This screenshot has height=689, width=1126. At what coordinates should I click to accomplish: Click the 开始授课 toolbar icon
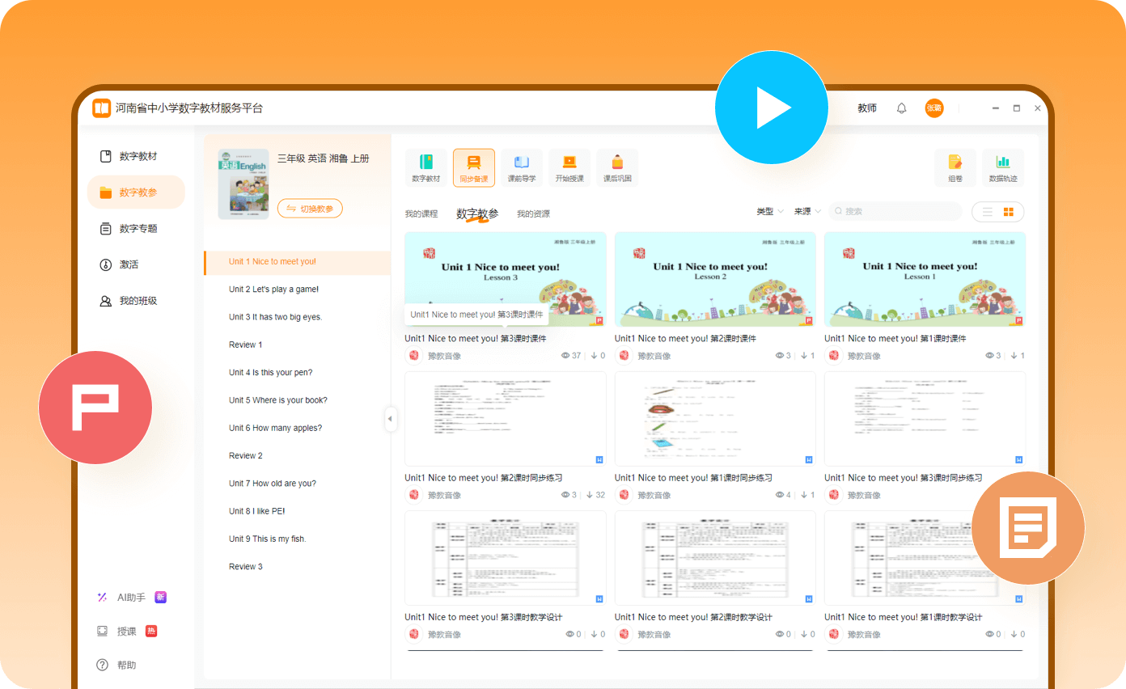569,168
